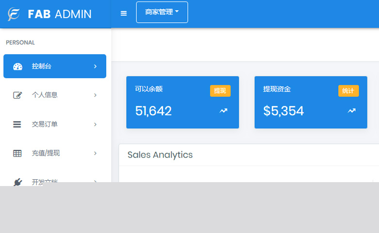The width and height of the screenshot is (379, 233).
Task: Expand the 充值/提现 submenu chevron
Action: (95, 154)
